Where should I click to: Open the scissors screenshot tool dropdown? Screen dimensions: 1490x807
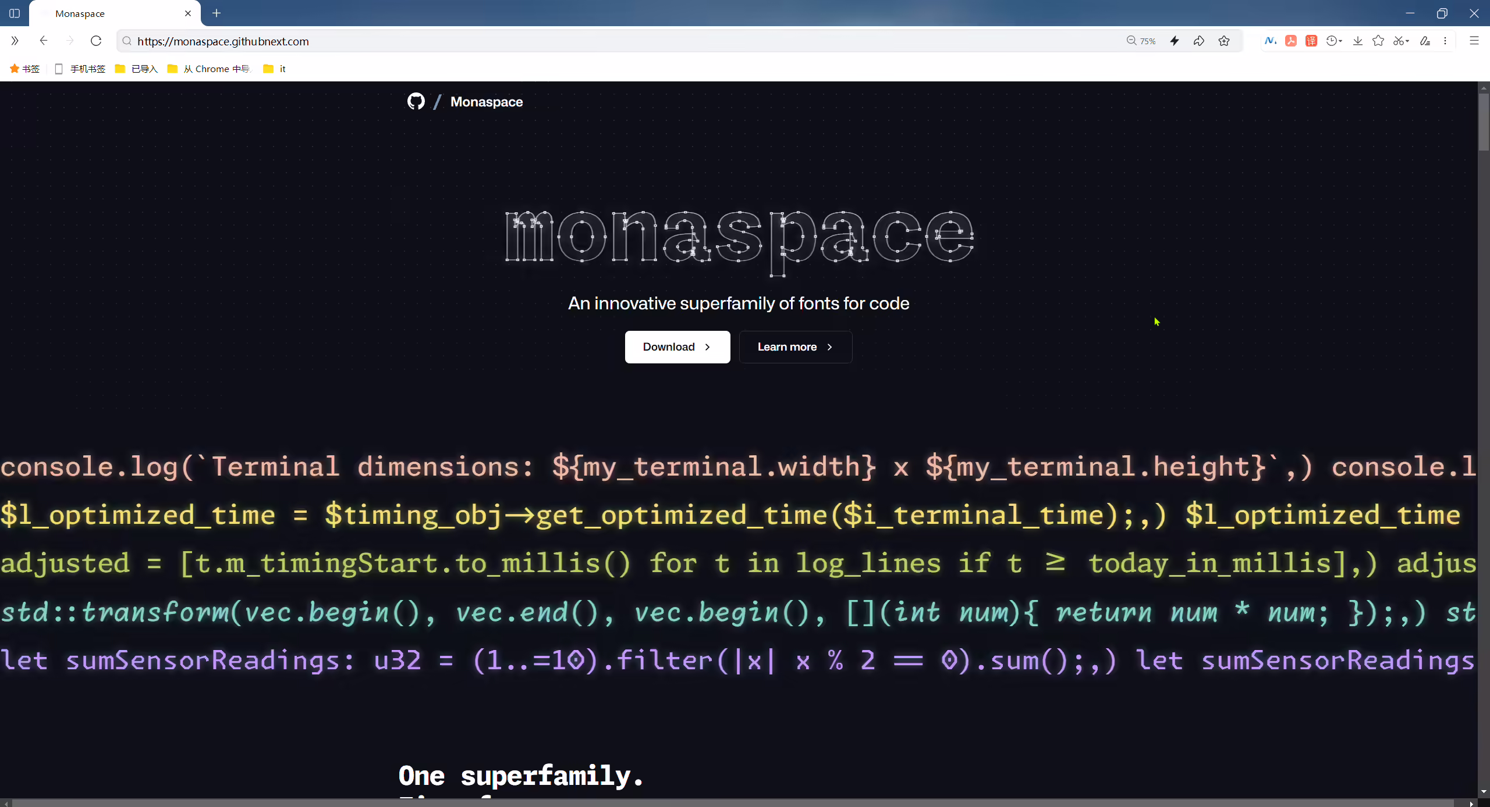tap(1401, 41)
